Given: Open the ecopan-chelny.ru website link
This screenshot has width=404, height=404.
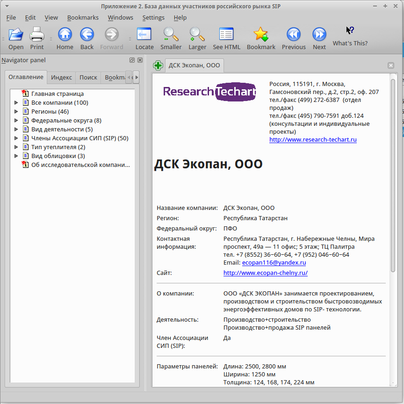Looking at the screenshot, I should tap(266, 273).
